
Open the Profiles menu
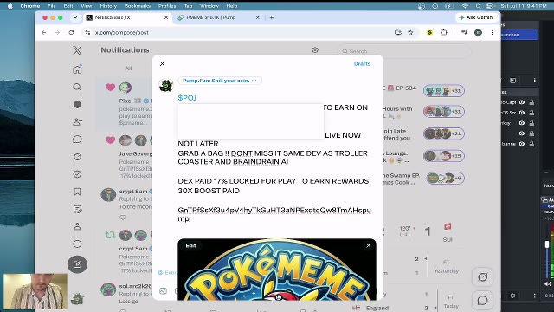[167, 6]
